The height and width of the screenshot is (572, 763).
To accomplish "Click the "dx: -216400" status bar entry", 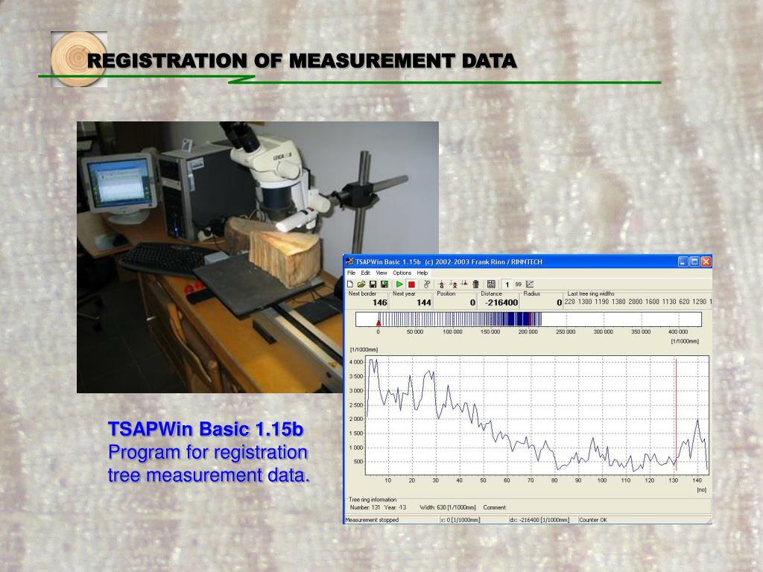I will (x=539, y=520).
